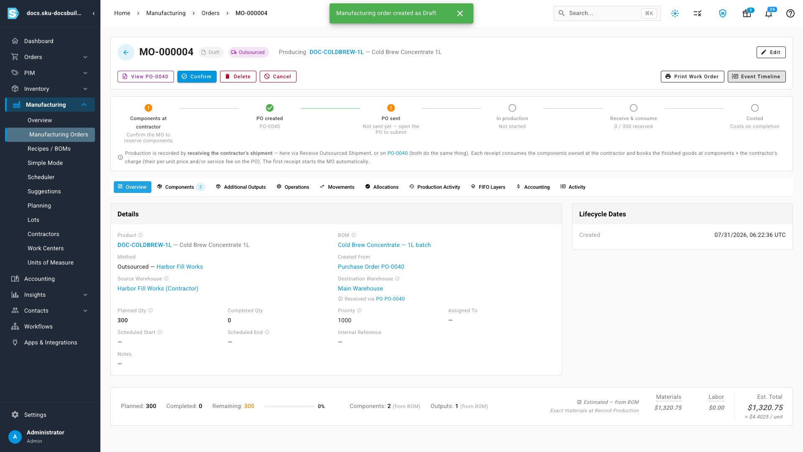Open the help question mark icon
Viewport: 803px width, 452px height.
790,13
